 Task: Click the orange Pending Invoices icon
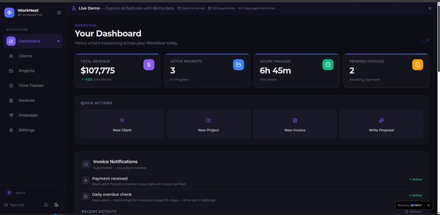click(x=418, y=65)
